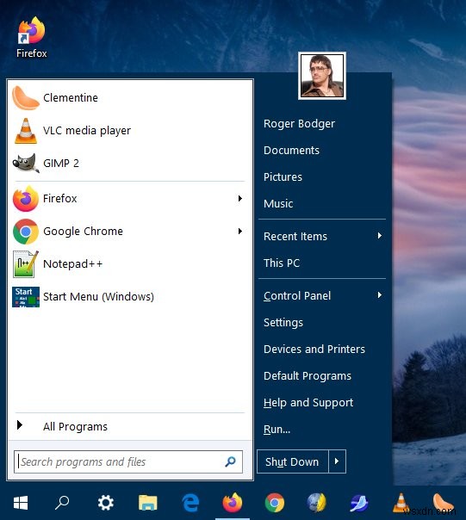Expand the Firefox jump list arrow
The height and width of the screenshot is (520, 466).
point(240,198)
